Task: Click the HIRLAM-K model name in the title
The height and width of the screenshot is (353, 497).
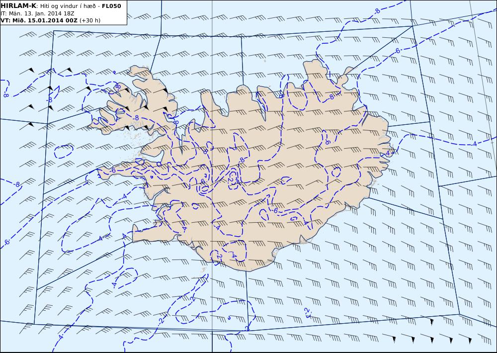Action: (x=18, y=6)
